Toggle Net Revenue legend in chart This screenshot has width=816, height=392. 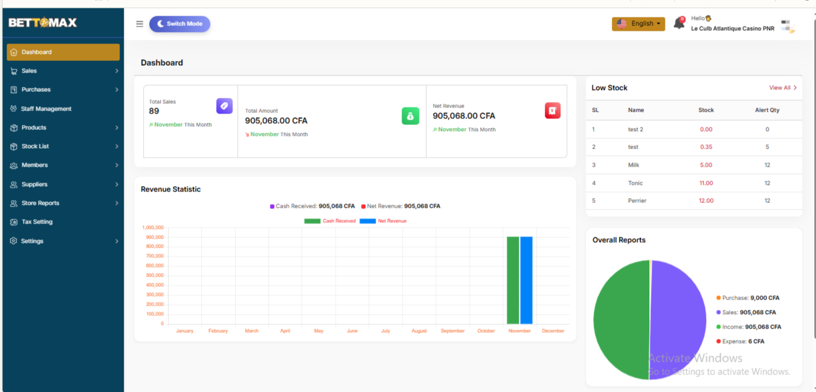[383, 221]
